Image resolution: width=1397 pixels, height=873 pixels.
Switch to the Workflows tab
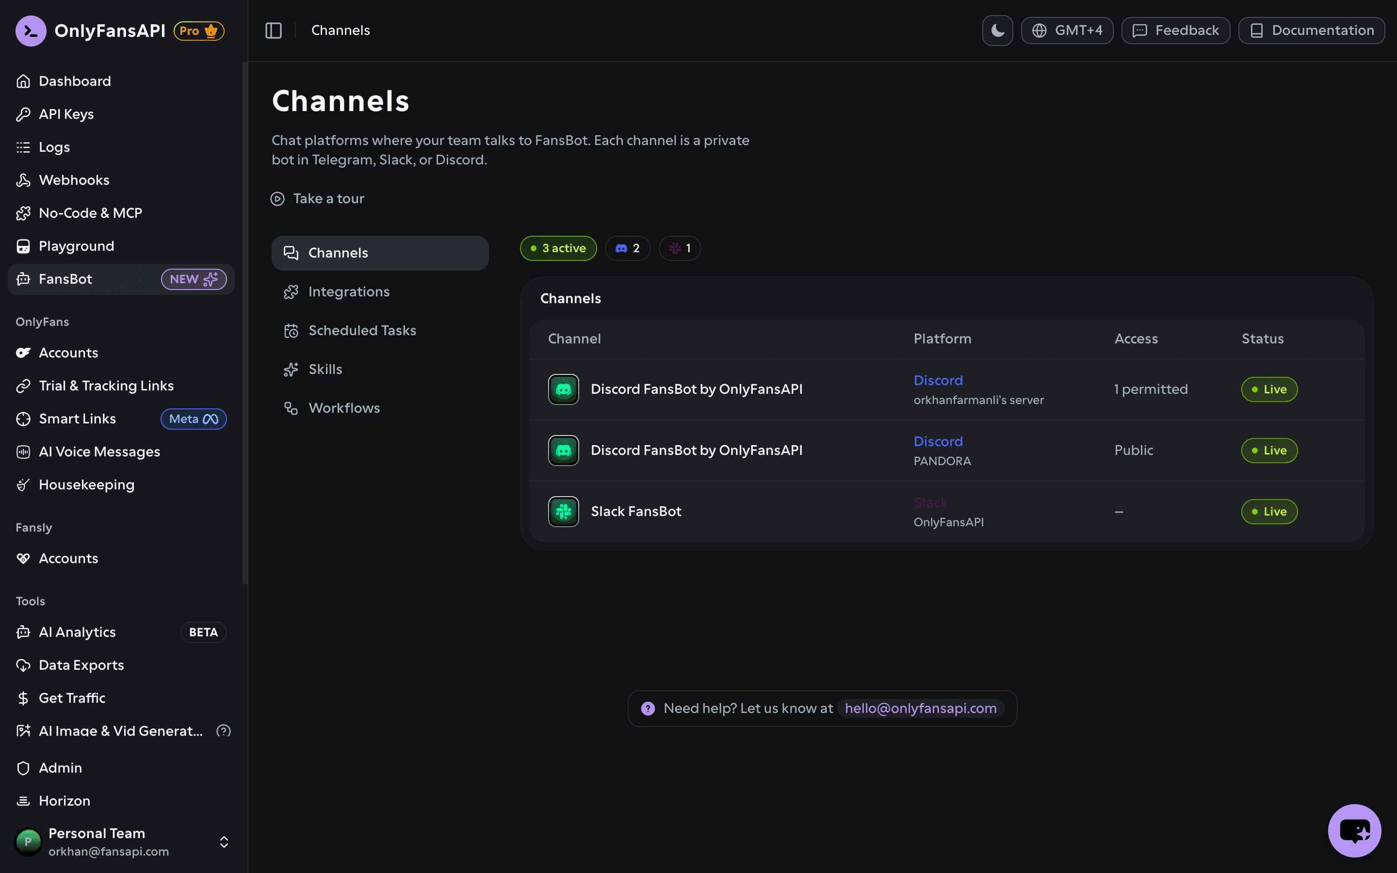[380, 408]
